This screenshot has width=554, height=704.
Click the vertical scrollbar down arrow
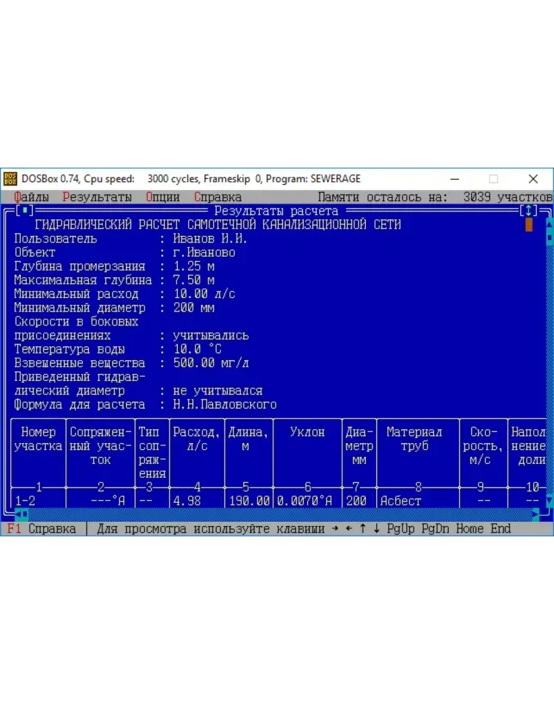(549, 501)
